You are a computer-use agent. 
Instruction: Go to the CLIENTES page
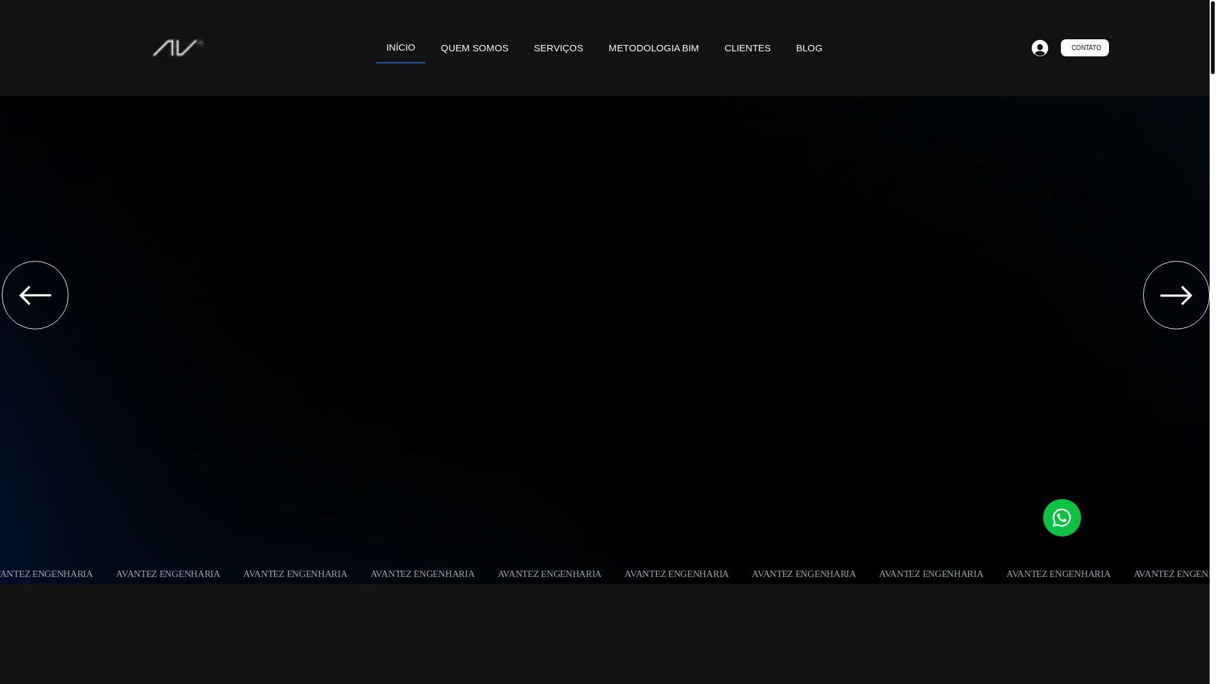747,48
